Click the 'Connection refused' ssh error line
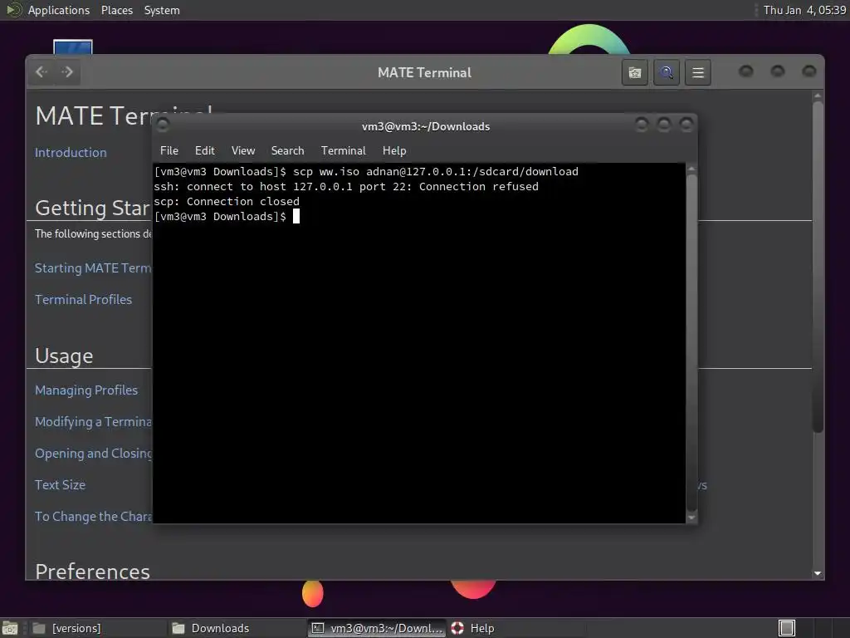Screen dimensions: 850x638 point(346,187)
